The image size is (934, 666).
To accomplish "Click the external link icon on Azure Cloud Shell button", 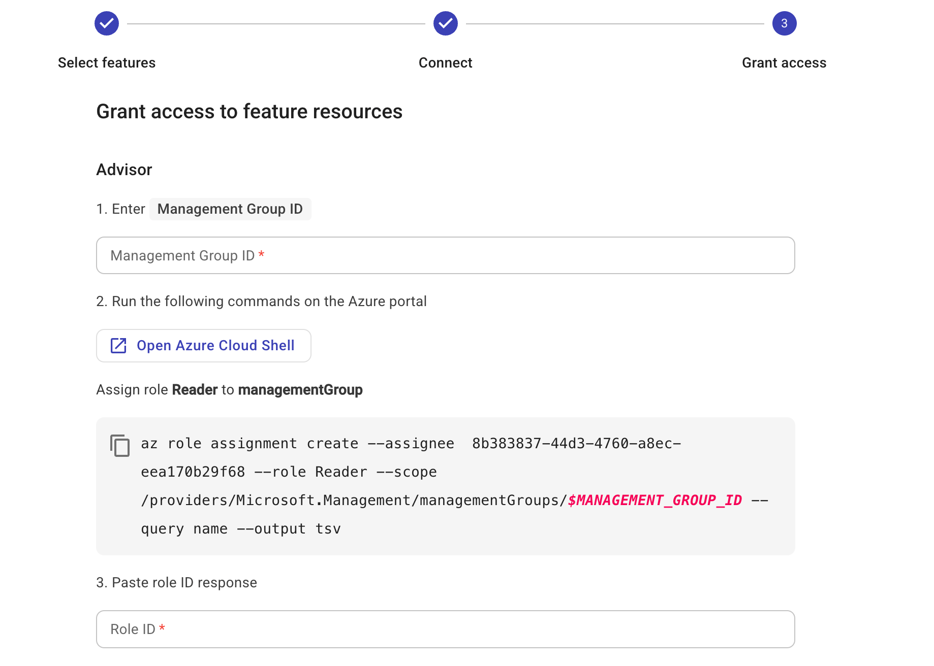I will coord(118,346).
